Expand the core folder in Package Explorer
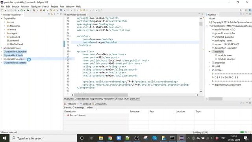The height and width of the screenshot is (142, 252). 5,22
